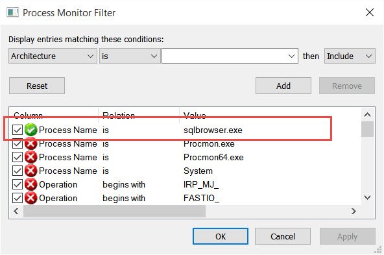
Task: Select the 'System' value text
Action: [x=198, y=171]
